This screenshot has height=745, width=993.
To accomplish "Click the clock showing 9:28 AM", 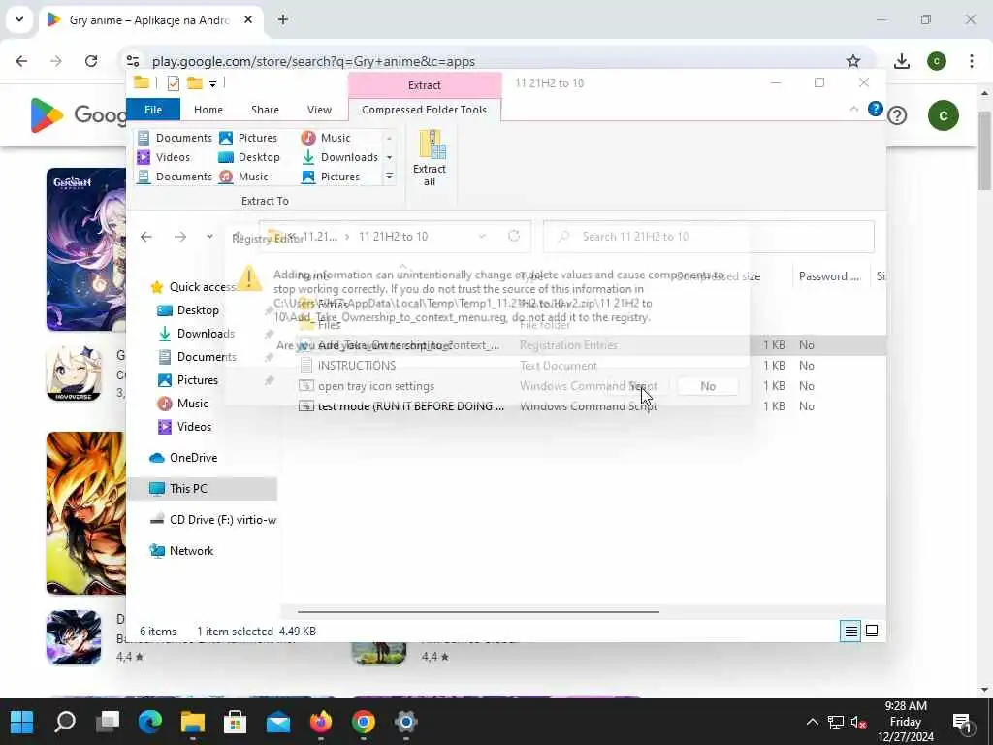I will pos(906,722).
